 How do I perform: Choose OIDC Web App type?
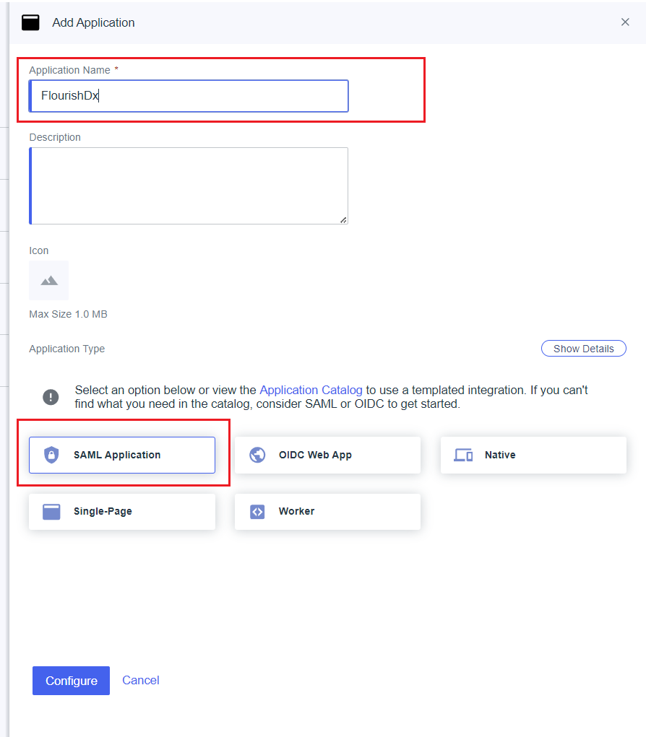click(x=327, y=455)
